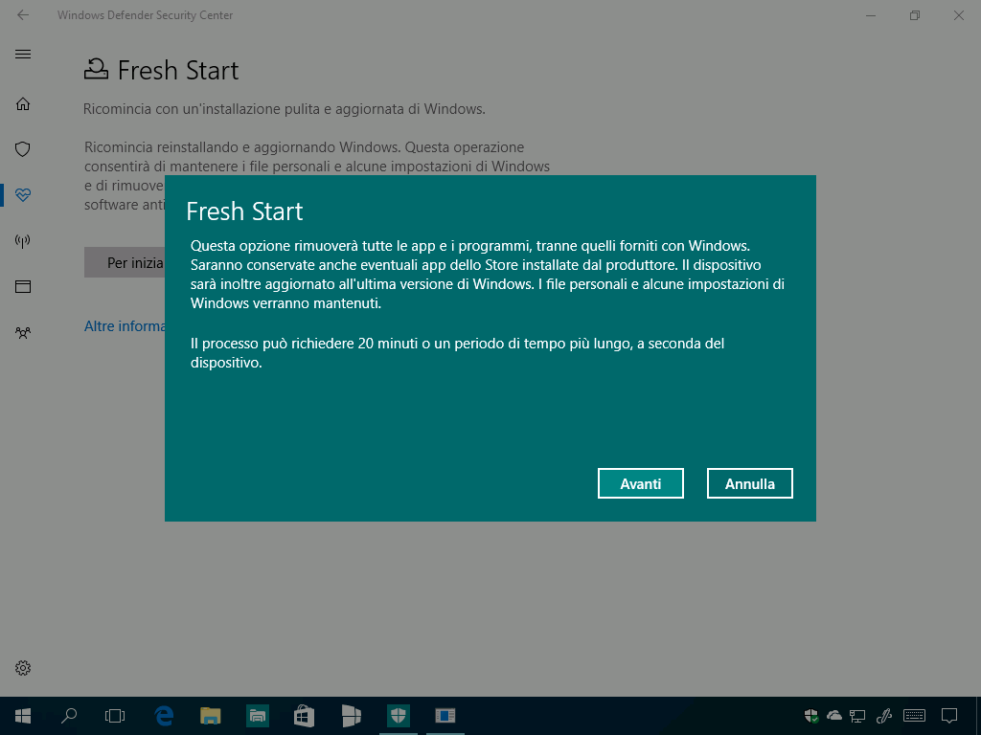Open Windows Ink Workspace pen icon

coord(884,716)
